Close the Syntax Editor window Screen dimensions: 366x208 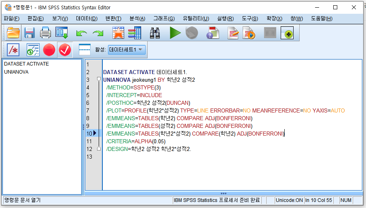[353, 7]
